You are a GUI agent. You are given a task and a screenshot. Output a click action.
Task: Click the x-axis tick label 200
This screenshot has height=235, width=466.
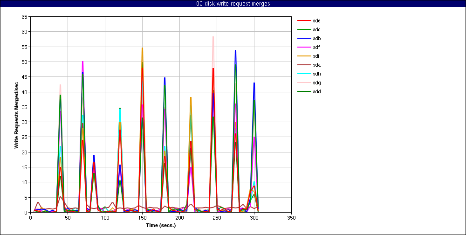[179, 218]
